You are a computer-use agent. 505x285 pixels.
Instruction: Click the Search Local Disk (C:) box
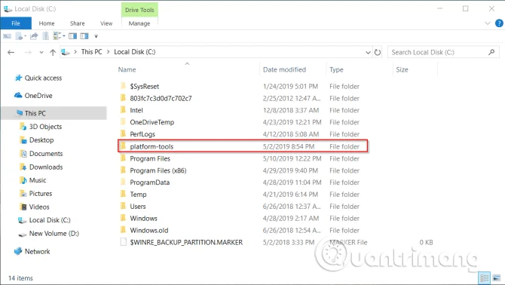point(443,52)
